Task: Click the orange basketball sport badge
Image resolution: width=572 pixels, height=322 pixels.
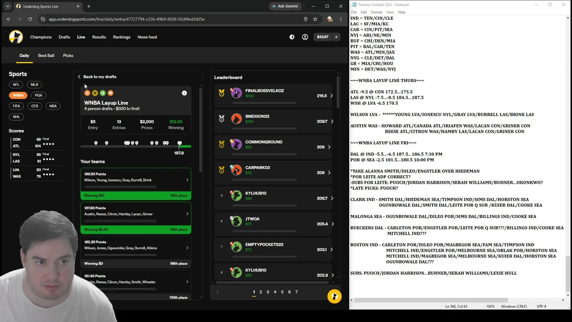Action: [87, 93]
